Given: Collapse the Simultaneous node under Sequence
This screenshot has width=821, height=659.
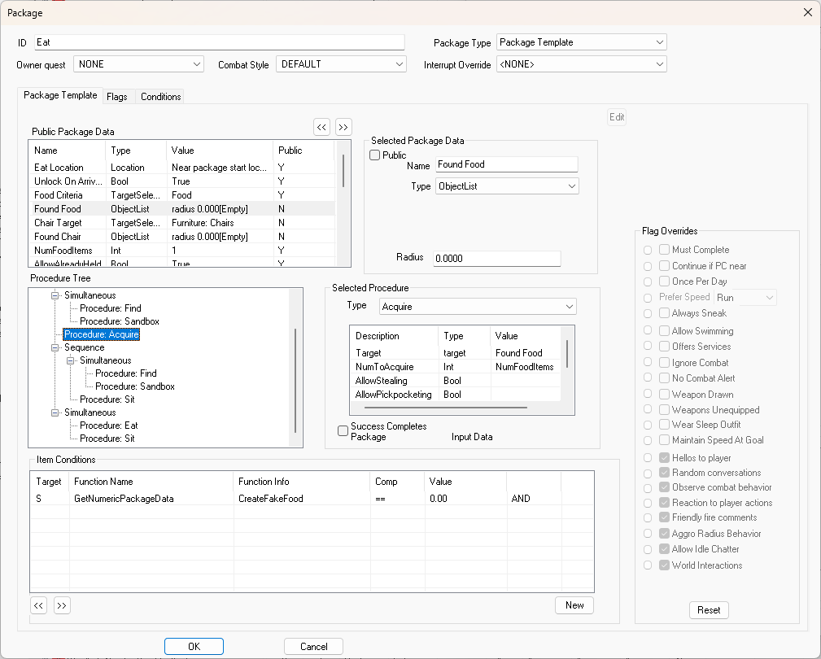Looking at the screenshot, I should click(x=70, y=360).
